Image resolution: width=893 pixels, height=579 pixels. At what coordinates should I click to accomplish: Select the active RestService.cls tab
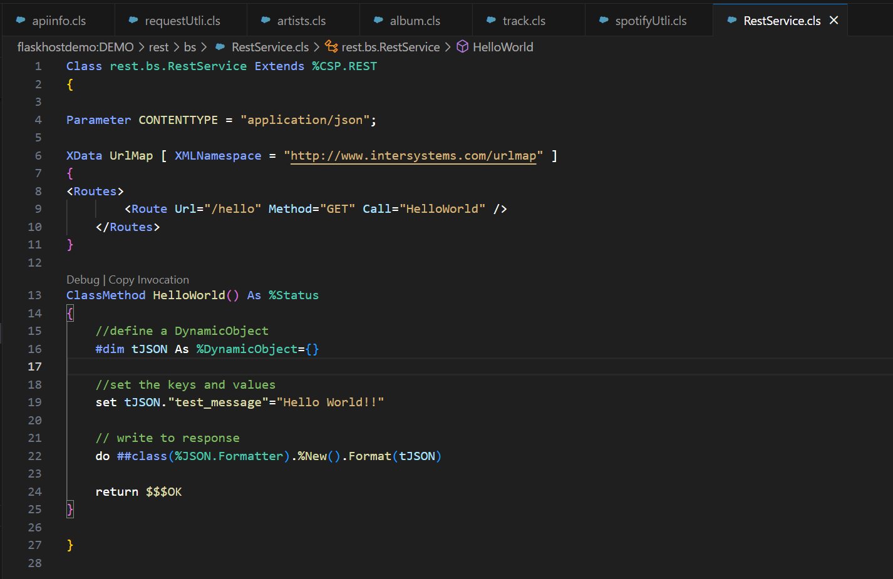tap(782, 21)
